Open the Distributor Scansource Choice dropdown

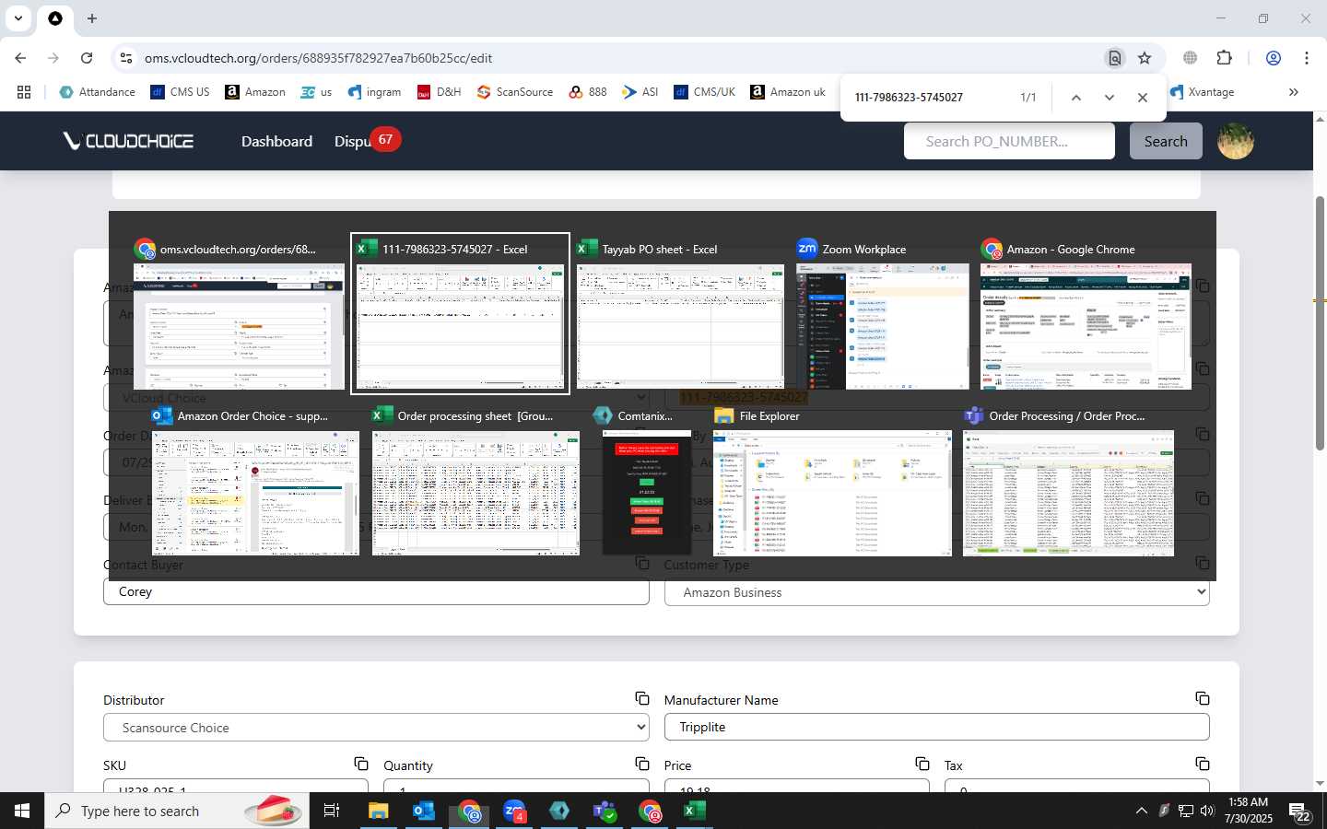[x=376, y=727]
